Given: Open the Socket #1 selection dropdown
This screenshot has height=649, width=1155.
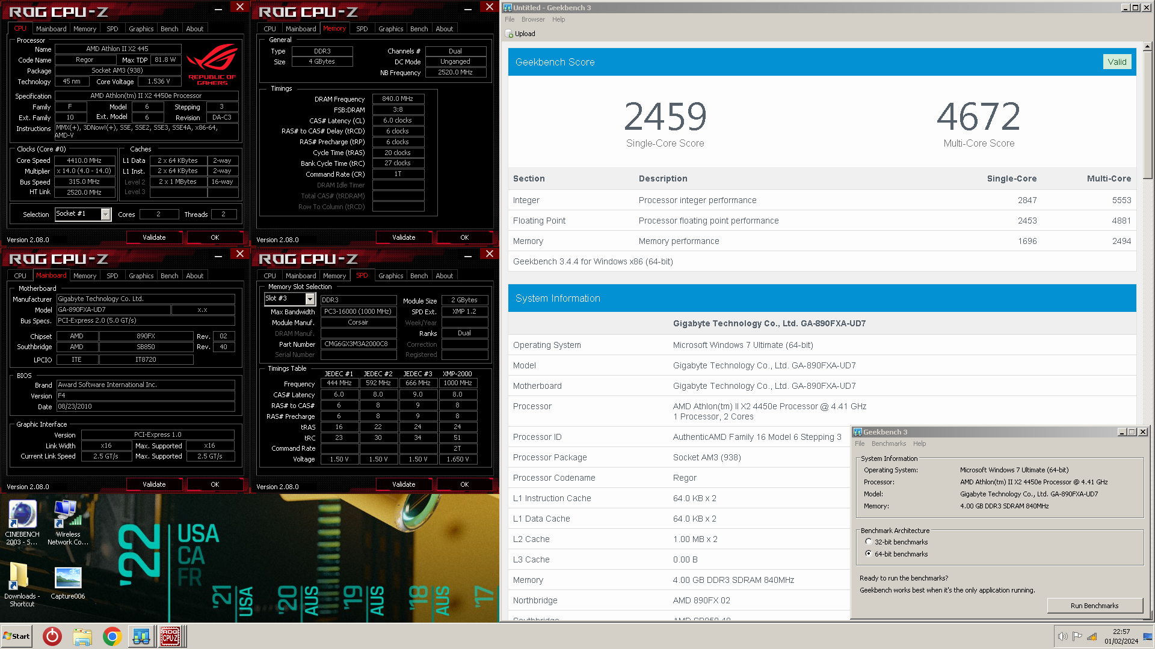Looking at the screenshot, I should (106, 214).
